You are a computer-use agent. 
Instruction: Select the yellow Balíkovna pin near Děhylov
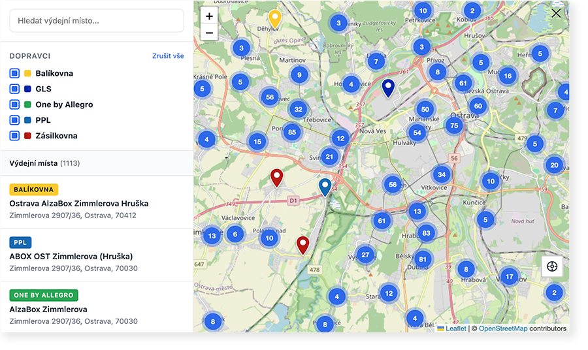coord(275,19)
